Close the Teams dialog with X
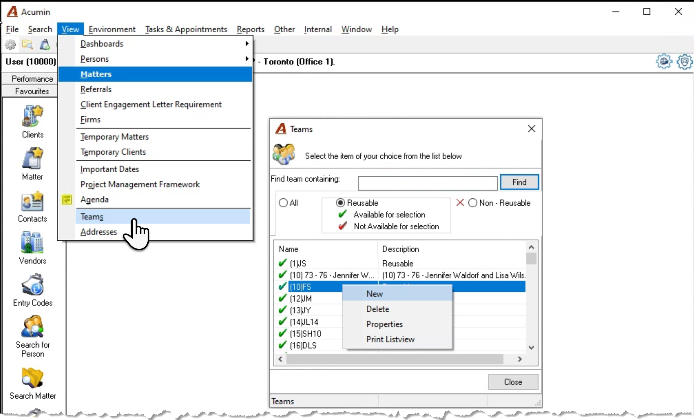The width and height of the screenshot is (694, 420). [531, 129]
